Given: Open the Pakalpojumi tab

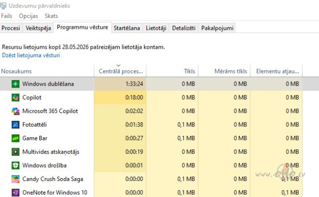Looking at the screenshot, I should [217, 28].
